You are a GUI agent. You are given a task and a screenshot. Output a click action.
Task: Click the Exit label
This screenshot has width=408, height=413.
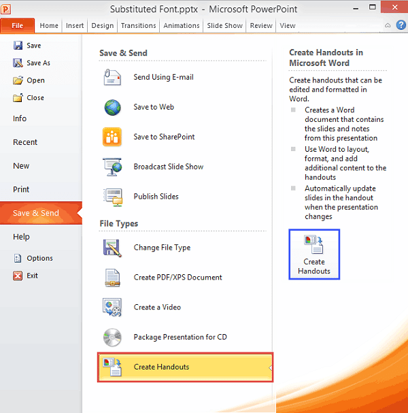coord(32,276)
